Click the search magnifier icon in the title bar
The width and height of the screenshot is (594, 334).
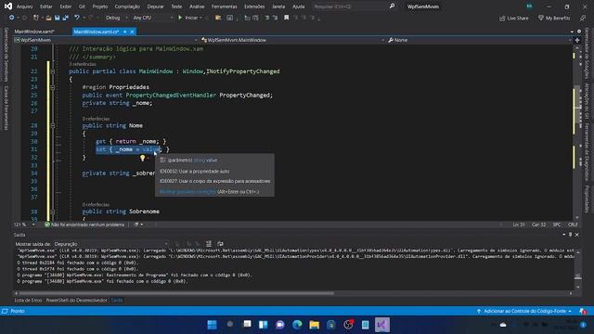pos(392,6)
